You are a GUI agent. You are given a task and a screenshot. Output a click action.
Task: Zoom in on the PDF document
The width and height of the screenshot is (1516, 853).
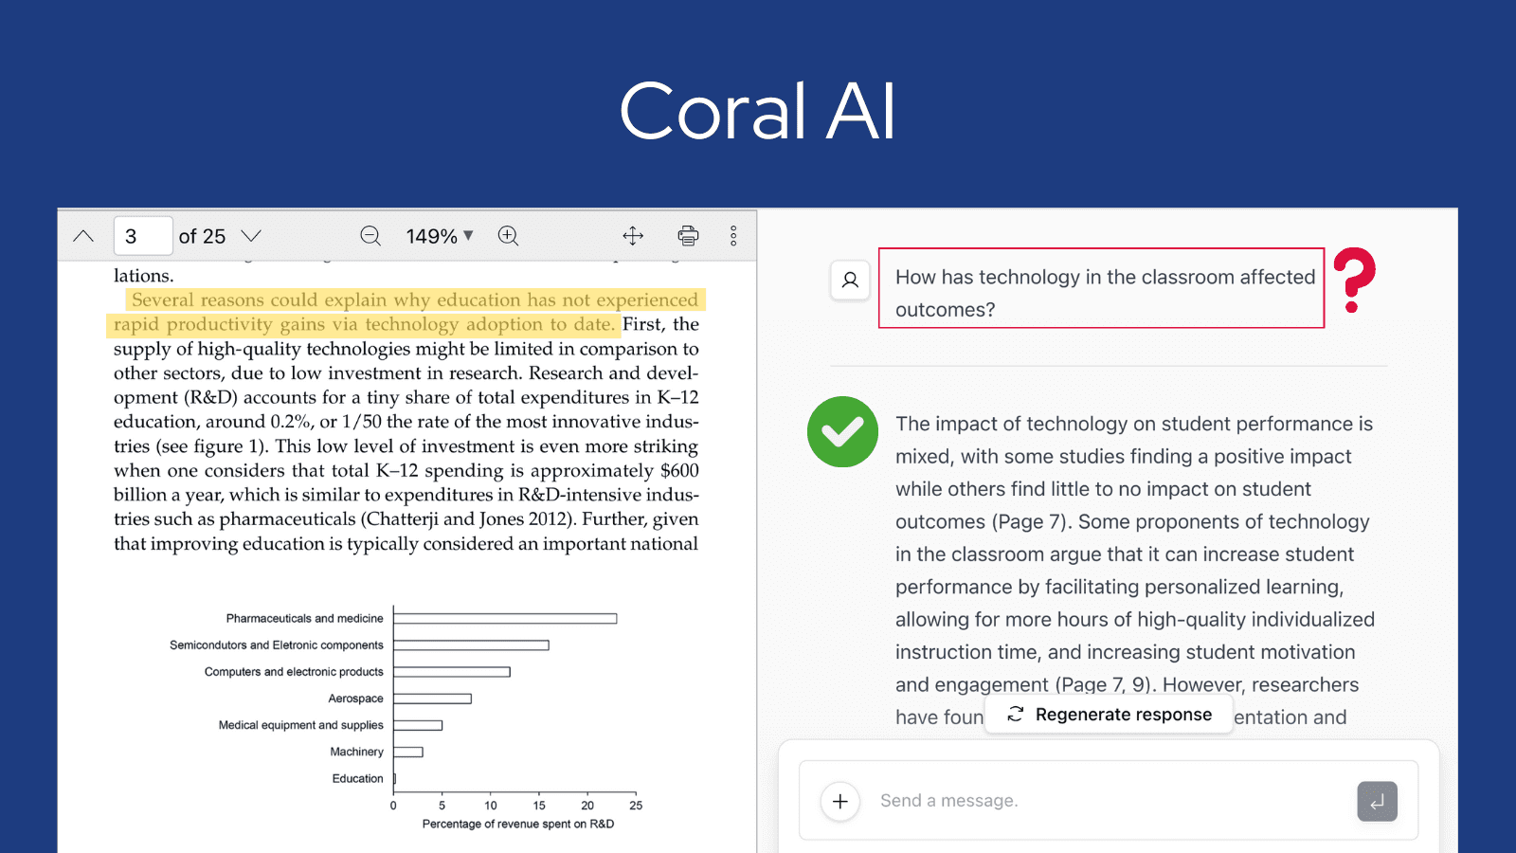pos(508,235)
